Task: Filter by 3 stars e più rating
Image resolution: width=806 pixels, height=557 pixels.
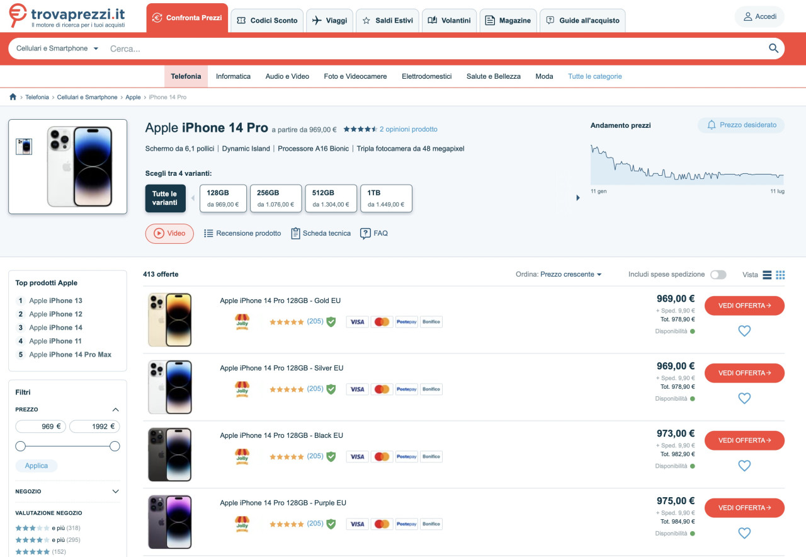Action: (x=48, y=528)
